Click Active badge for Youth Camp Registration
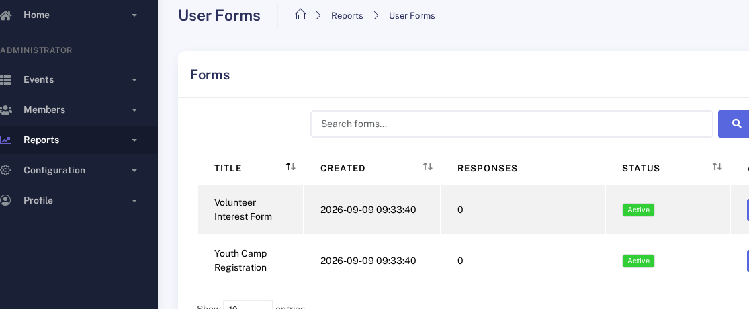The image size is (749, 309). tap(638, 261)
